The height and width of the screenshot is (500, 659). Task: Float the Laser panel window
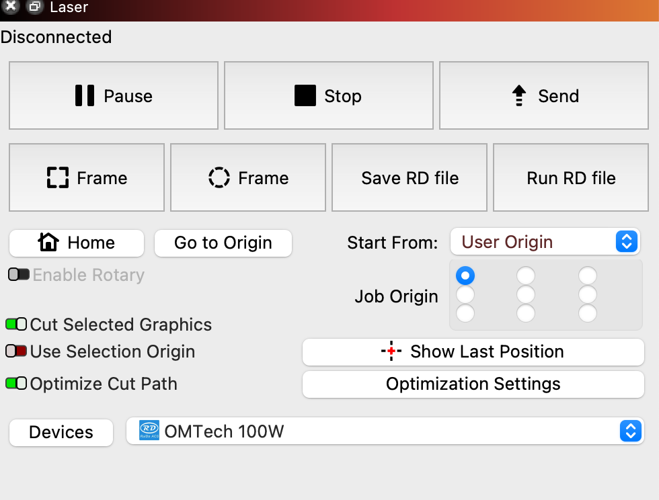pos(34,6)
